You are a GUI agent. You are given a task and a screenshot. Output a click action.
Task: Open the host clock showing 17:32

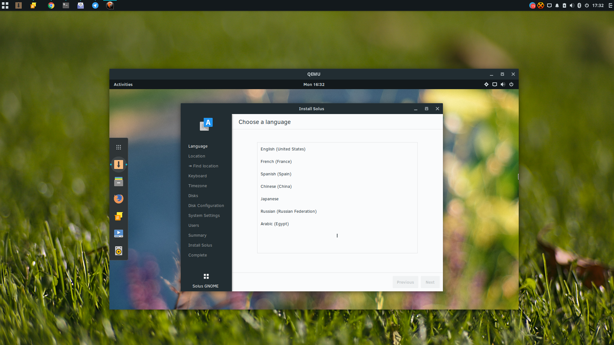click(598, 5)
